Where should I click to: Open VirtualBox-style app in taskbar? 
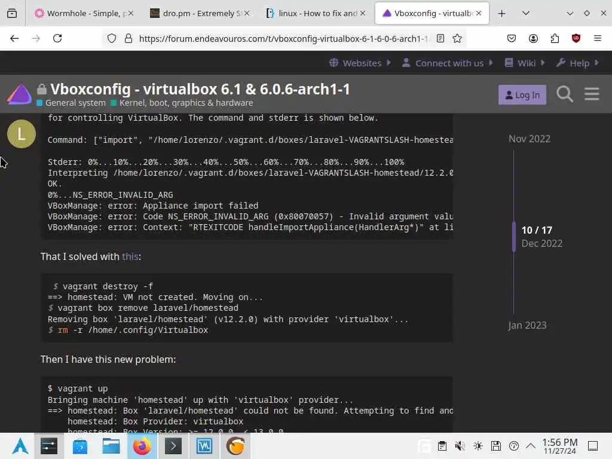pos(204,446)
